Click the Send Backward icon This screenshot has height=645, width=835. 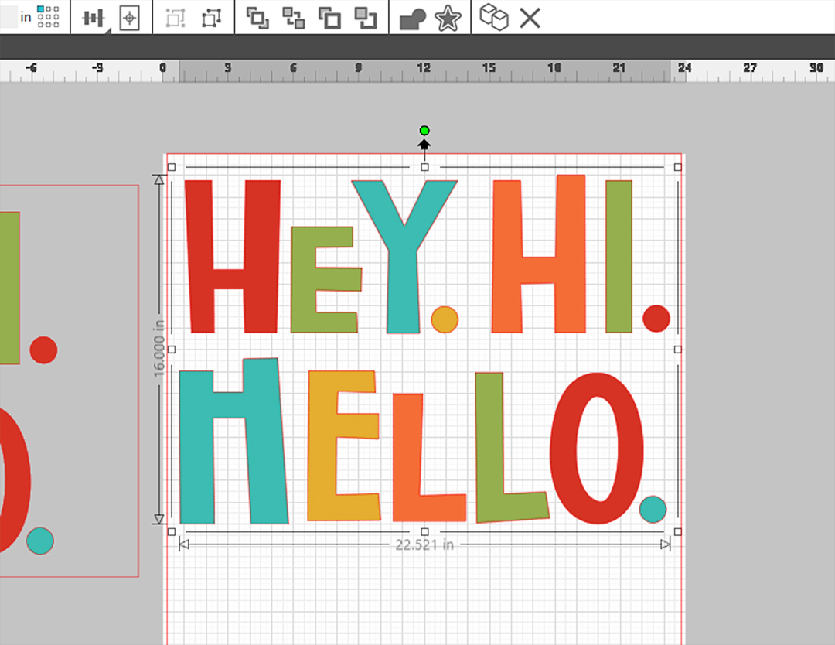366,18
